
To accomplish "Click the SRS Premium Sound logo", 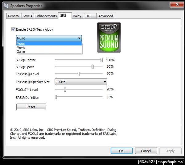I will click(x=109, y=37).
